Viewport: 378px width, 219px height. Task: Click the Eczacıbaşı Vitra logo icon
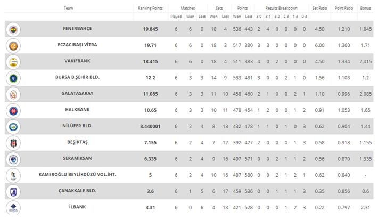[13, 46]
